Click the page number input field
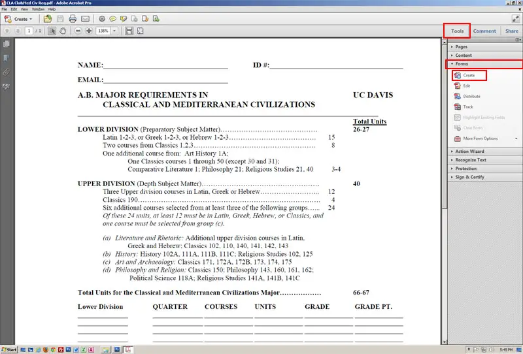The height and width of the screenshot is (354, 523). 29,31
